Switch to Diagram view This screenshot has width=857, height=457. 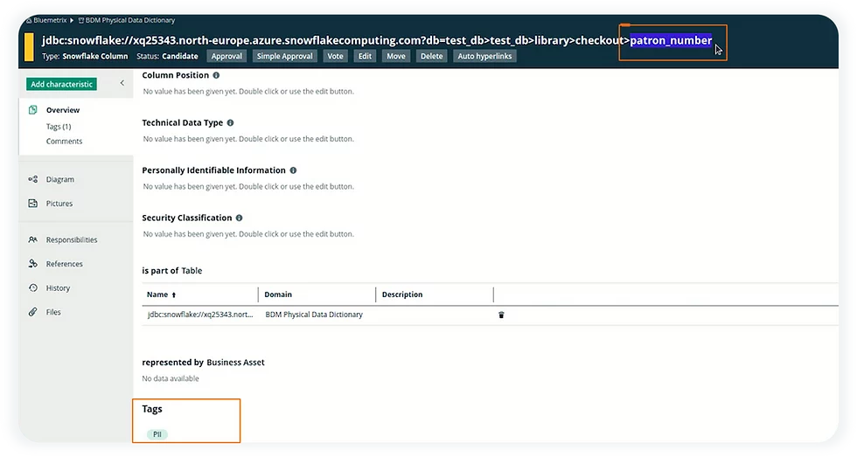click(60, 179)
